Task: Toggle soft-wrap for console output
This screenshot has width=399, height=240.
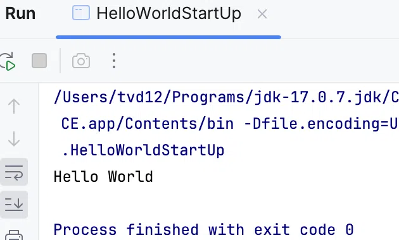Action: (14, 172)
